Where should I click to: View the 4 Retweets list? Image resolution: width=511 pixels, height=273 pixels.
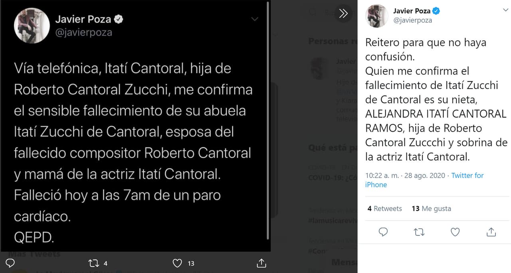pyautogui.click(x=384, y=208)
